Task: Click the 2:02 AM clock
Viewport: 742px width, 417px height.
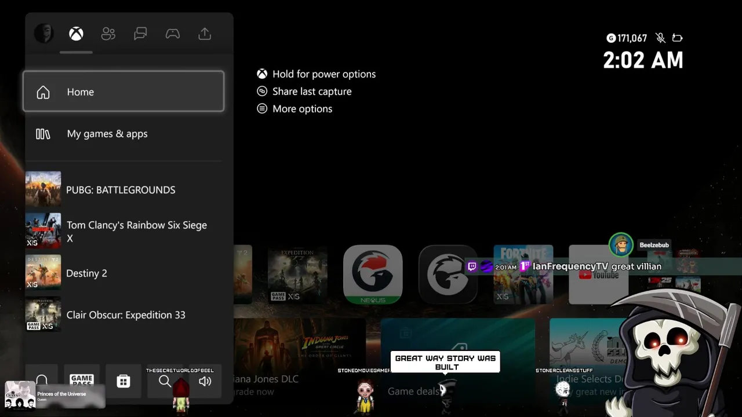Action: point(643,60)
